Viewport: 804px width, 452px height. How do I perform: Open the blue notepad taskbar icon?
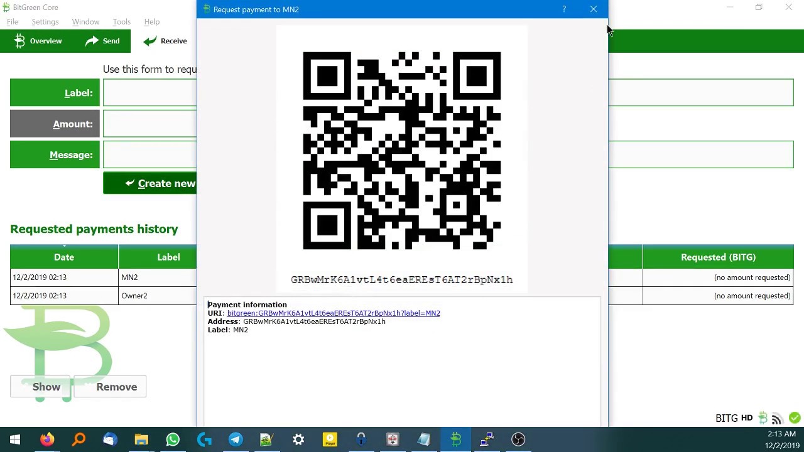coord(424,439)
